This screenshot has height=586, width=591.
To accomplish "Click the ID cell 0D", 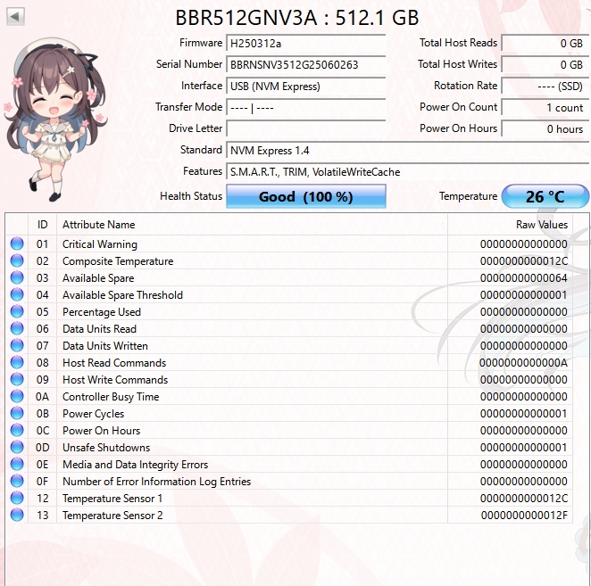I will click(x=43, y=448).
